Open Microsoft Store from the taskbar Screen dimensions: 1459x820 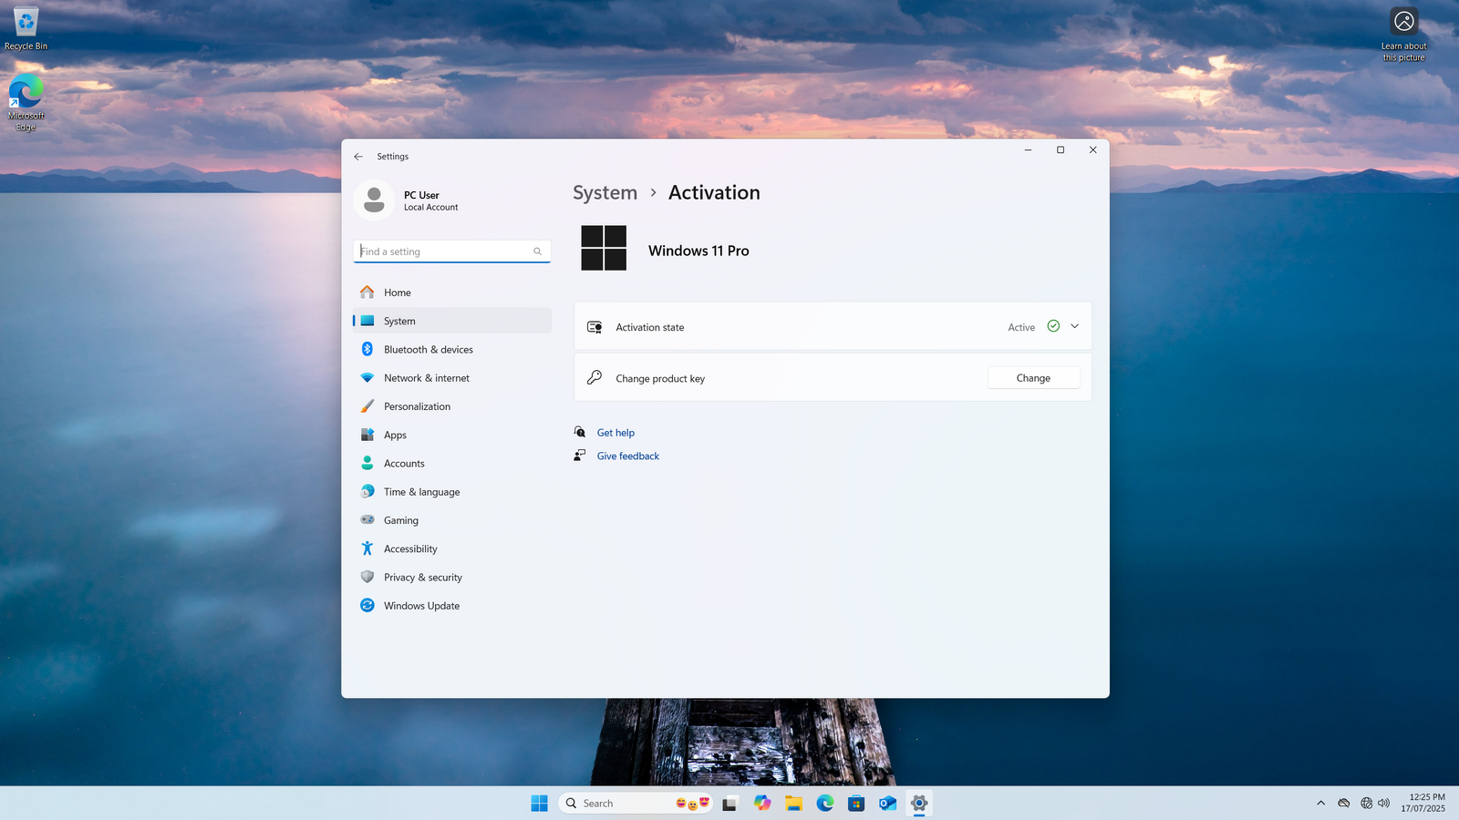(856, 803)
